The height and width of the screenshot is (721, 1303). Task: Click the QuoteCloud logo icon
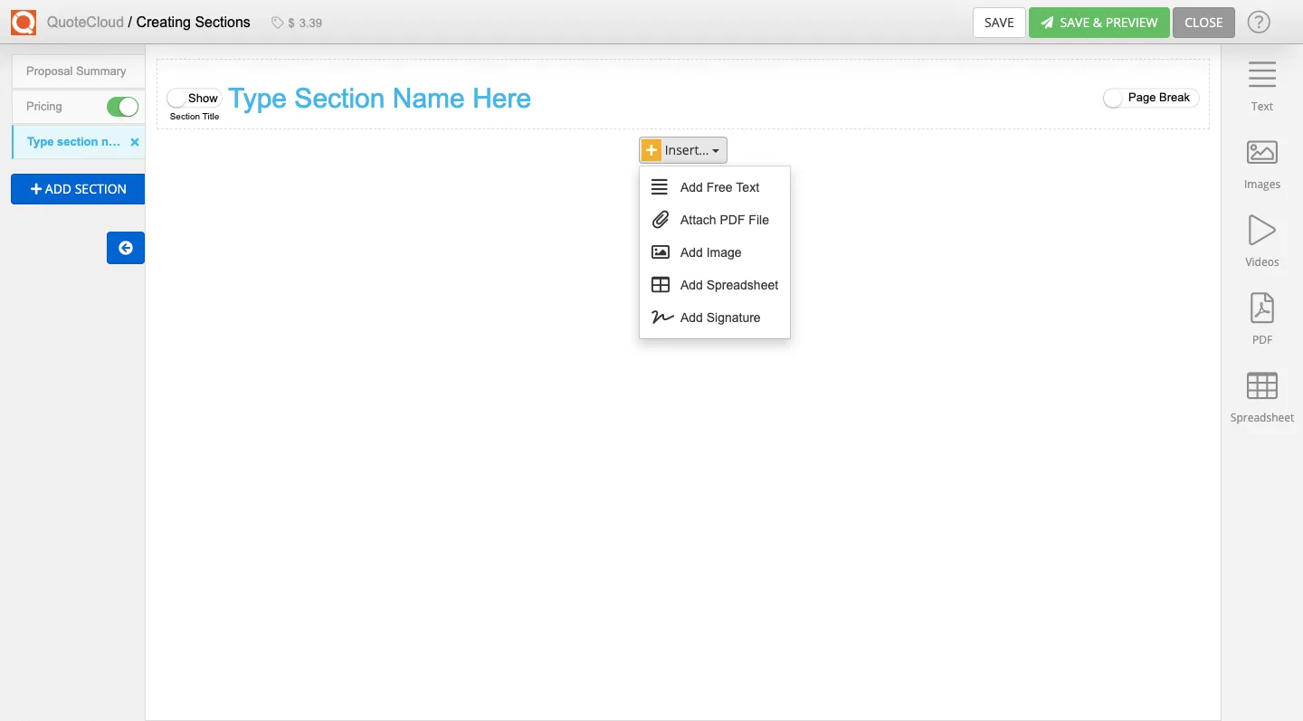coord(24,23)
